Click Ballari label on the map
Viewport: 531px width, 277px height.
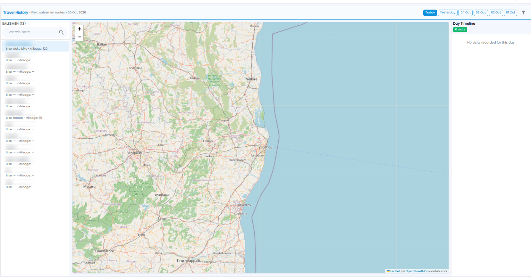click(x=102, y=44)
